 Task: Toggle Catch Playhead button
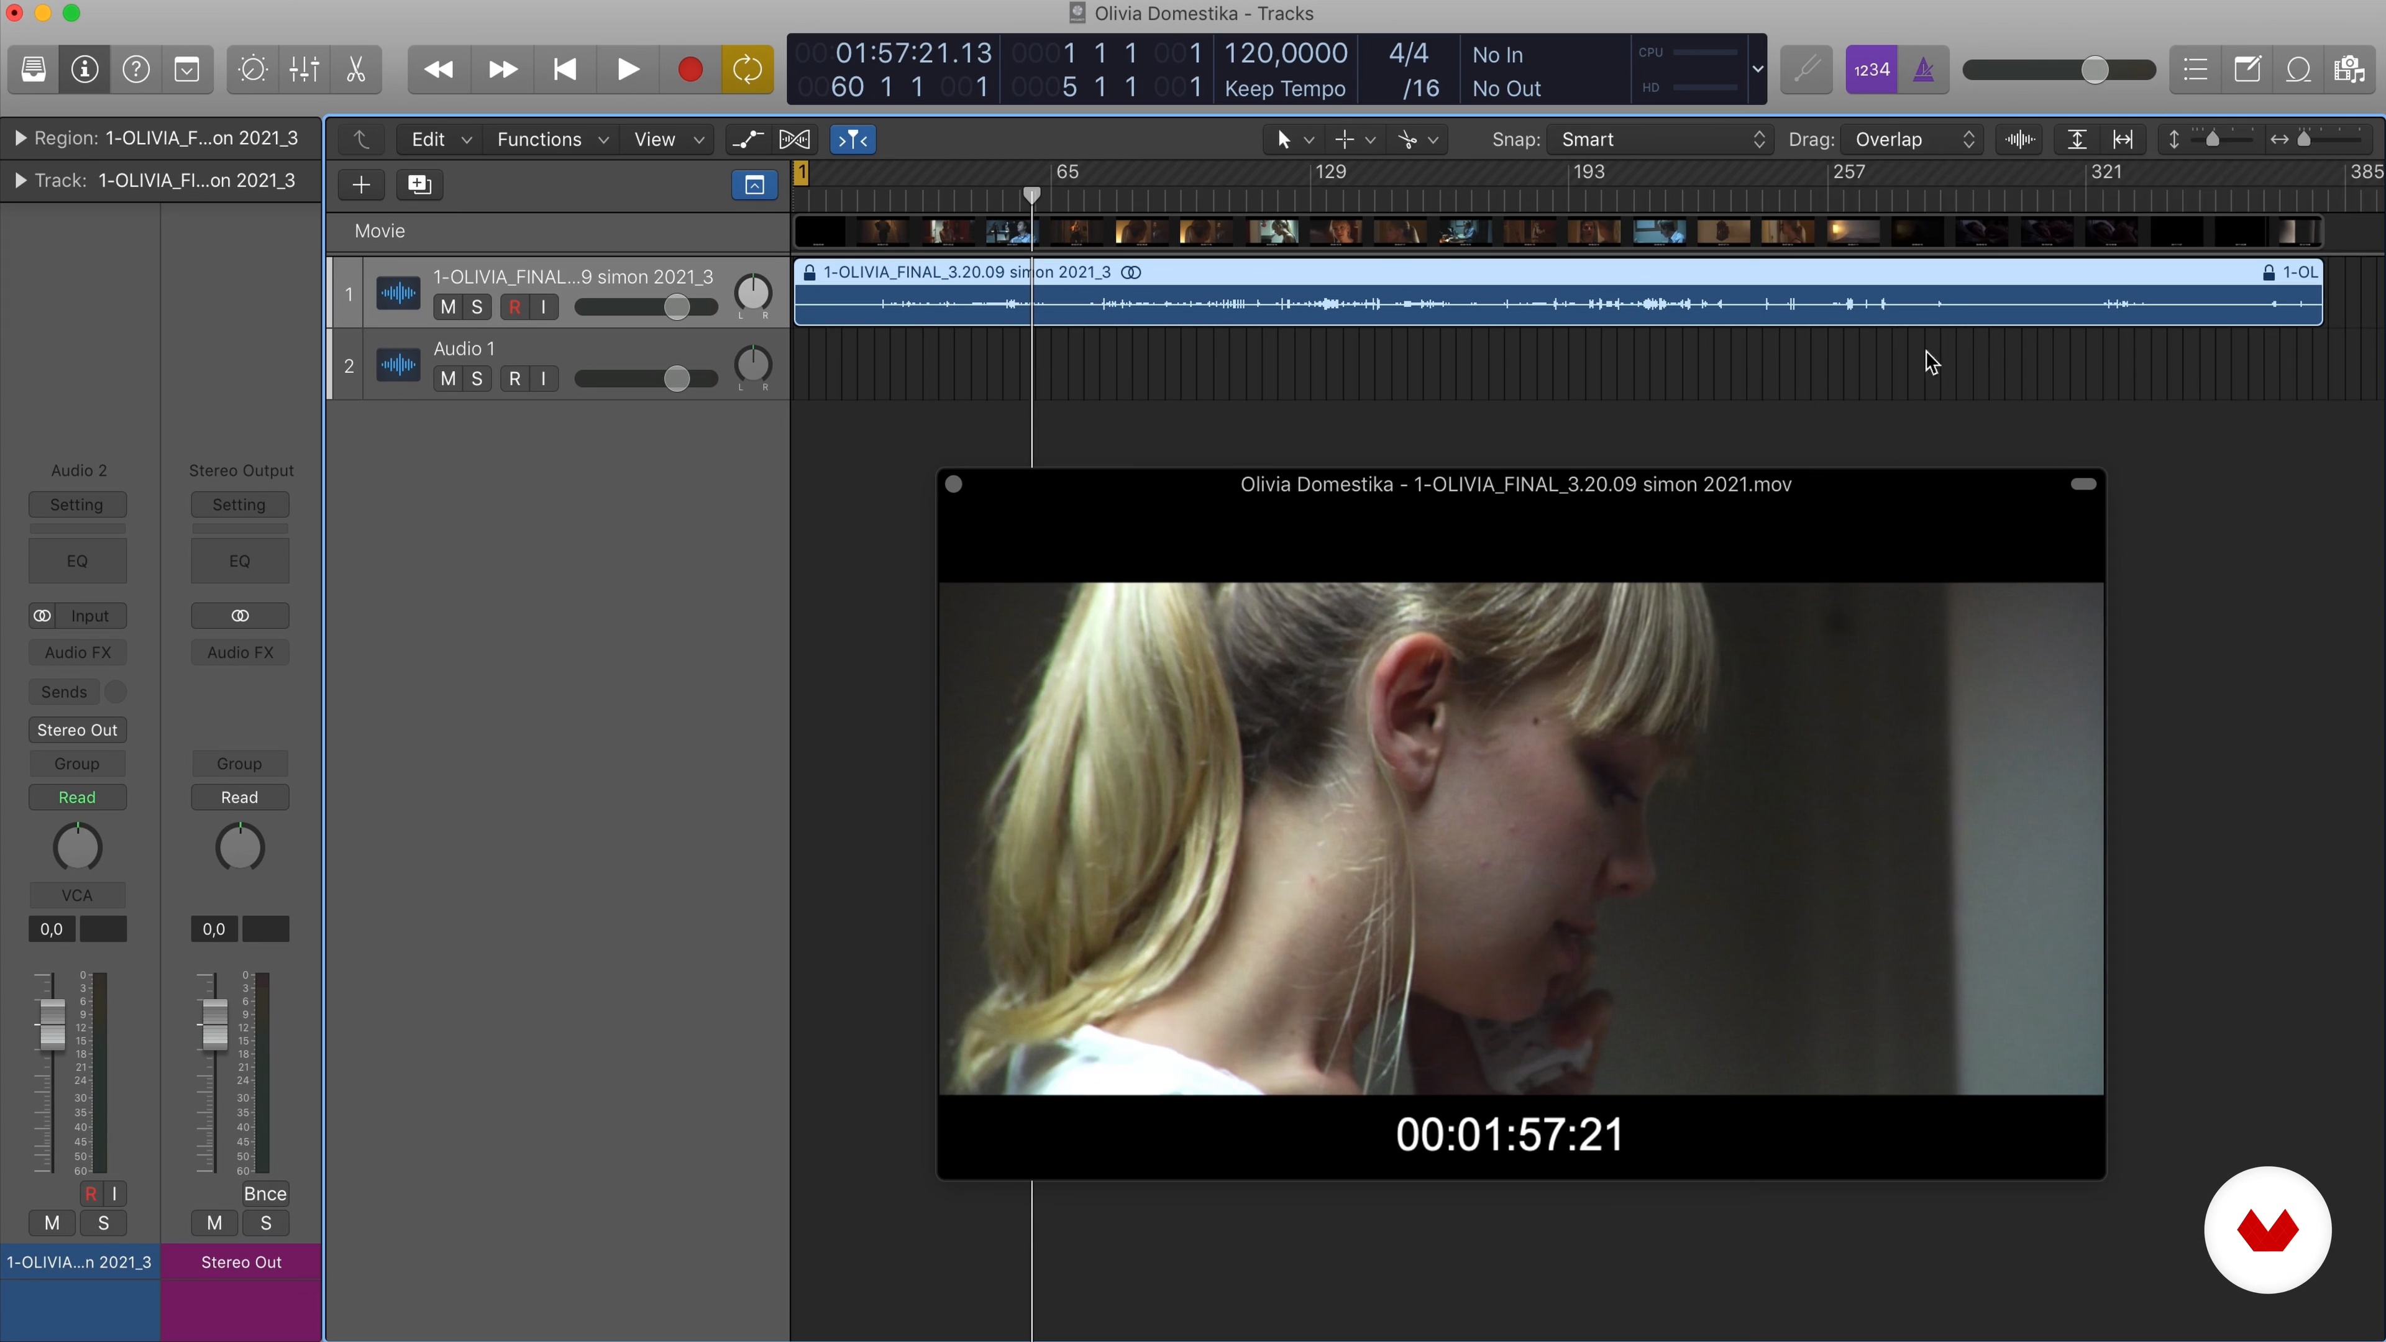(853, 140)
